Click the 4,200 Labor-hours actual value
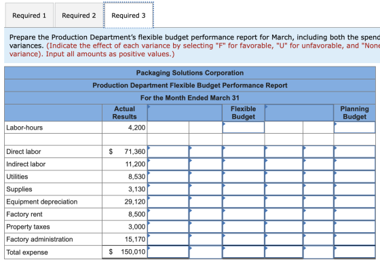The image size is (380, 264). (x=136, y=128)
